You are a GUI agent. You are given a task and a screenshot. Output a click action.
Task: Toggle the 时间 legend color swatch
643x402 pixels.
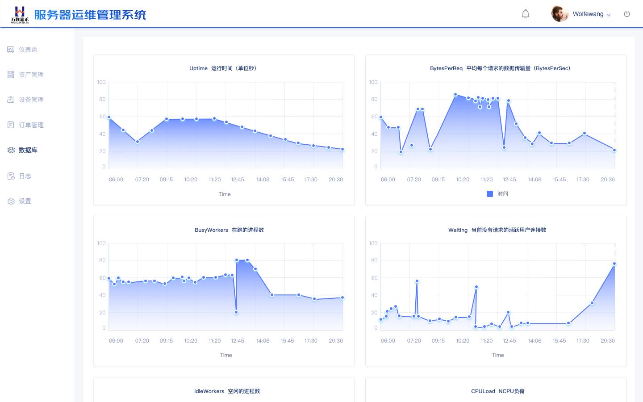pos(490,194)
